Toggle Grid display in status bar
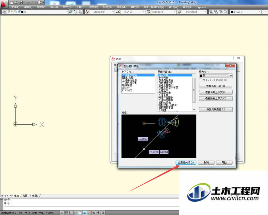 tap(66, 213)
